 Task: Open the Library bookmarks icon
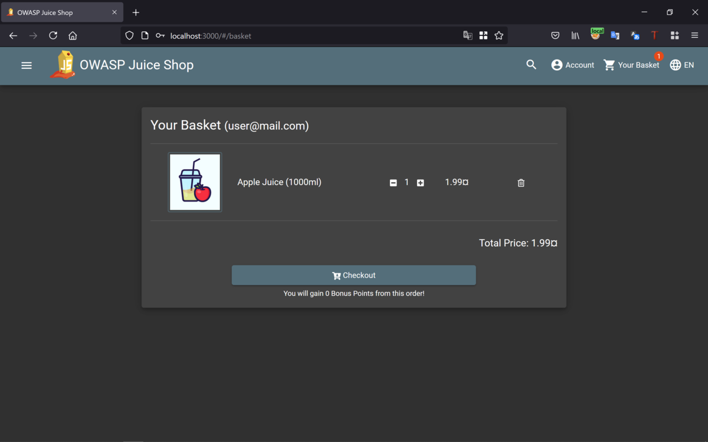(x=575, y=35)
